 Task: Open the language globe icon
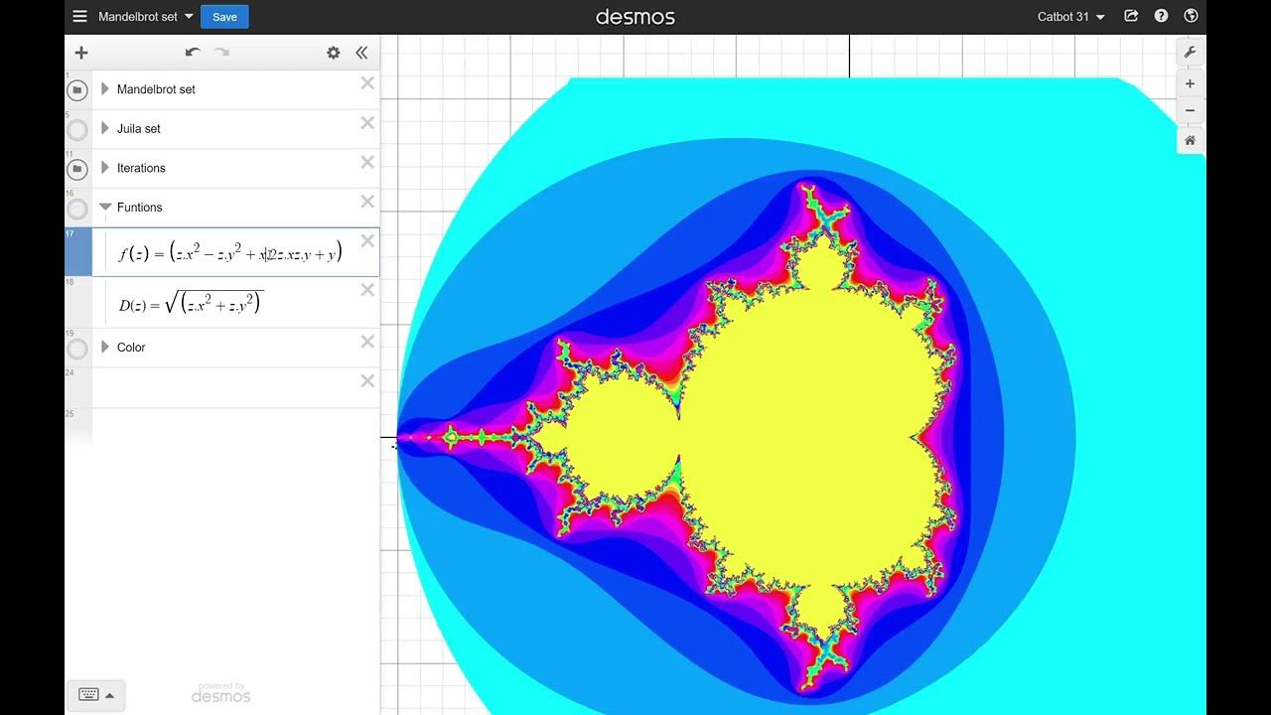click(1192, 16)
